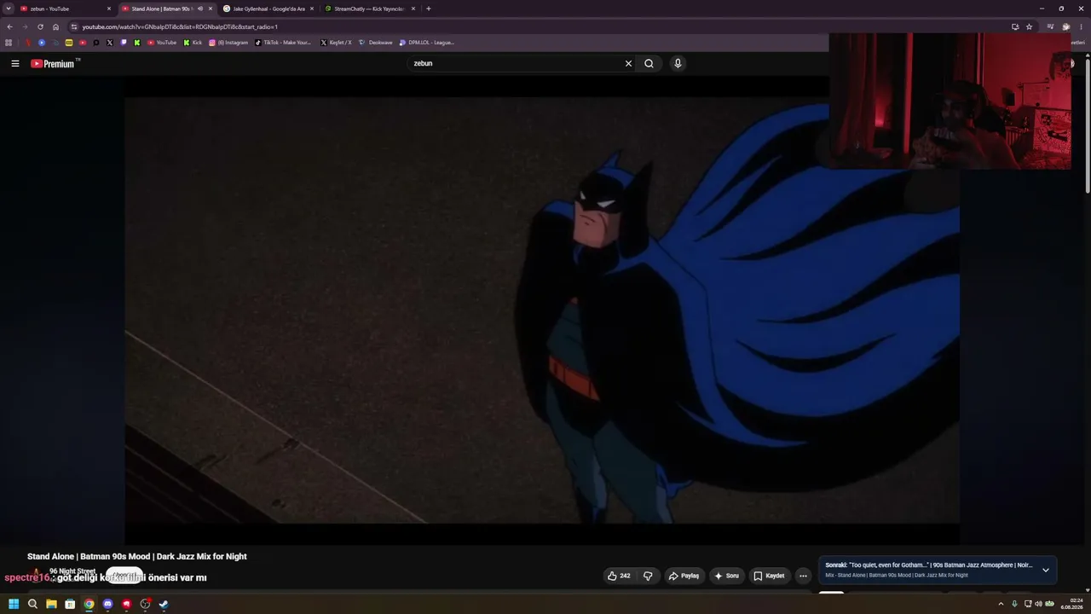Image resolution: width=1091 pixels, height=614 pixels.
Task: Open the (6) Instagram bookmark
Action: (x=228, y=43)
